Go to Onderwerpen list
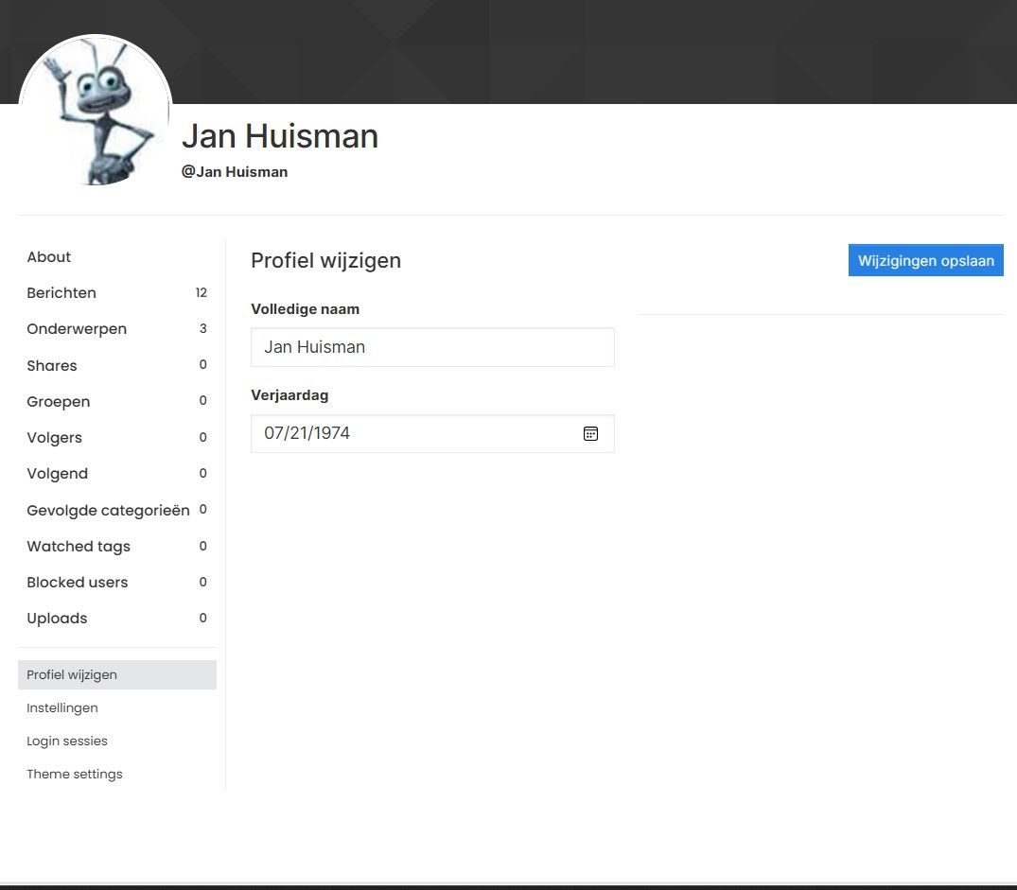This screenshot has width=1017, height=890. pyautogui.click(x=77, y=329)
